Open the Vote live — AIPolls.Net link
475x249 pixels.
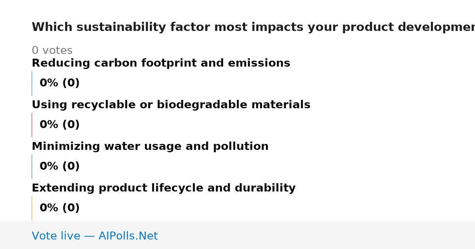coord(95,236)
